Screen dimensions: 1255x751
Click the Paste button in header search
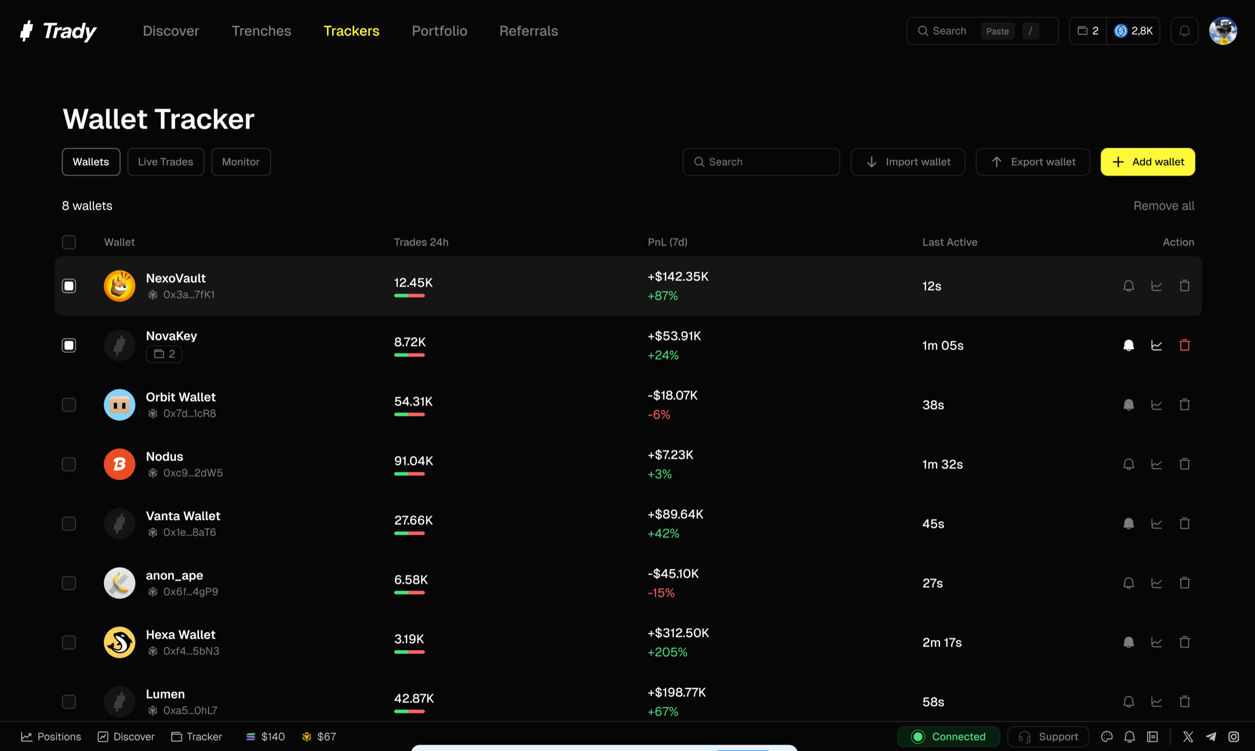[997, 31]
